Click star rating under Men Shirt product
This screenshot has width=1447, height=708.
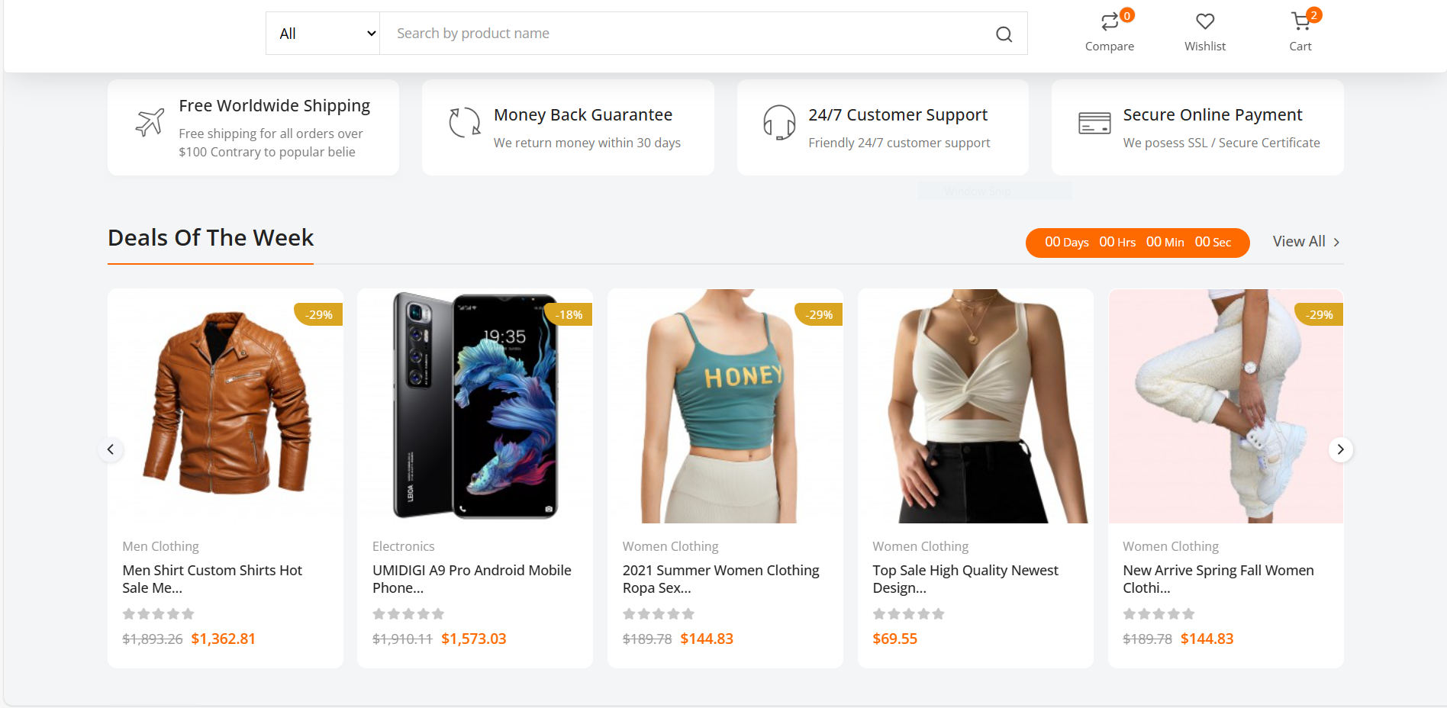(158, 614)
